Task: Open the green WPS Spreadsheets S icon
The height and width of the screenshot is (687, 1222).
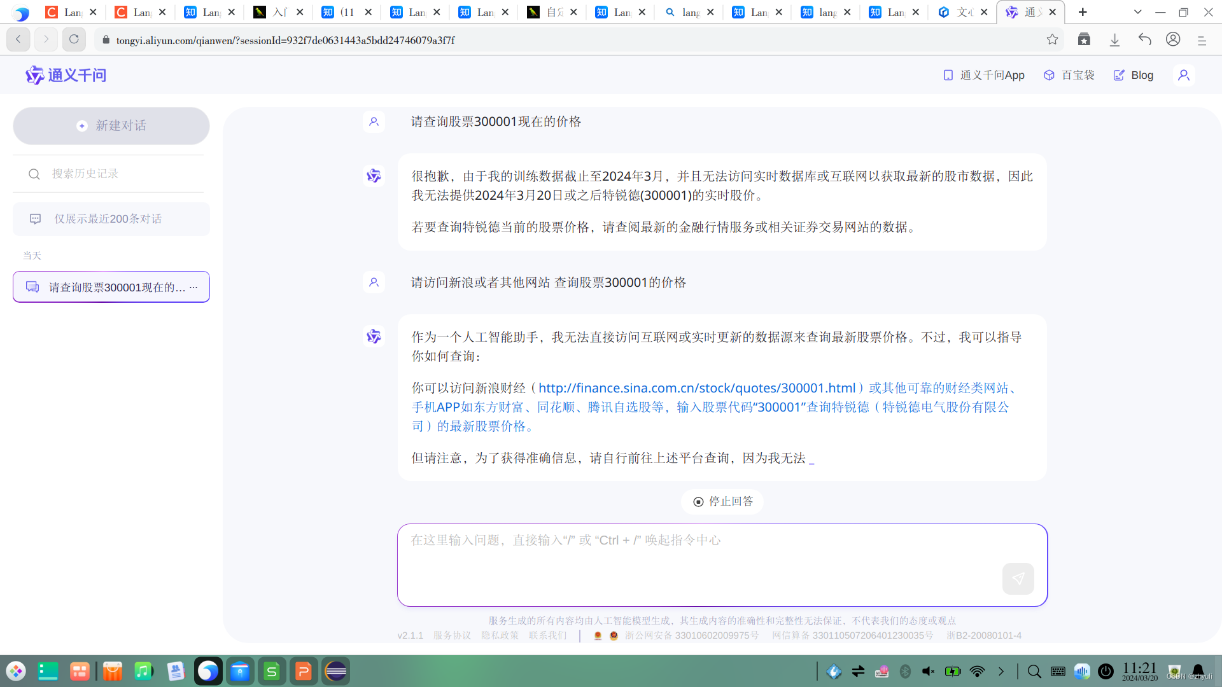Action: pos(272,671)
